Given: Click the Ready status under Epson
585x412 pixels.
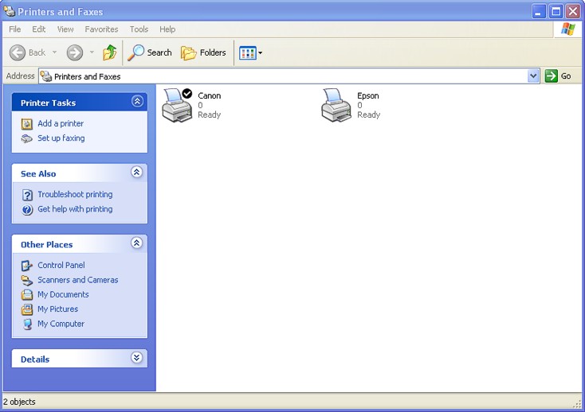Looking at the screenshot, I should click(x=368, y=115).
